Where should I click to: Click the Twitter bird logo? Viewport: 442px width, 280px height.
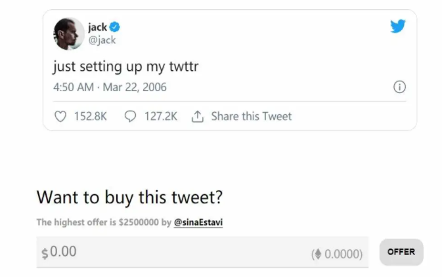(x=398, y=26)
